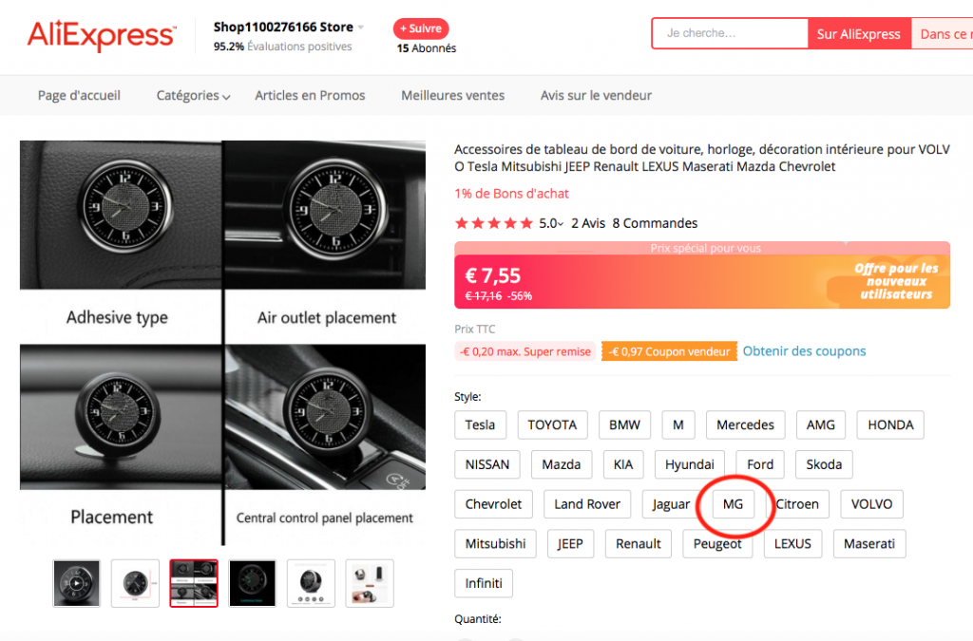This screenshot has width=973, height=641.
Task: Pick the JEEP style option
Action: click(570, 544)
